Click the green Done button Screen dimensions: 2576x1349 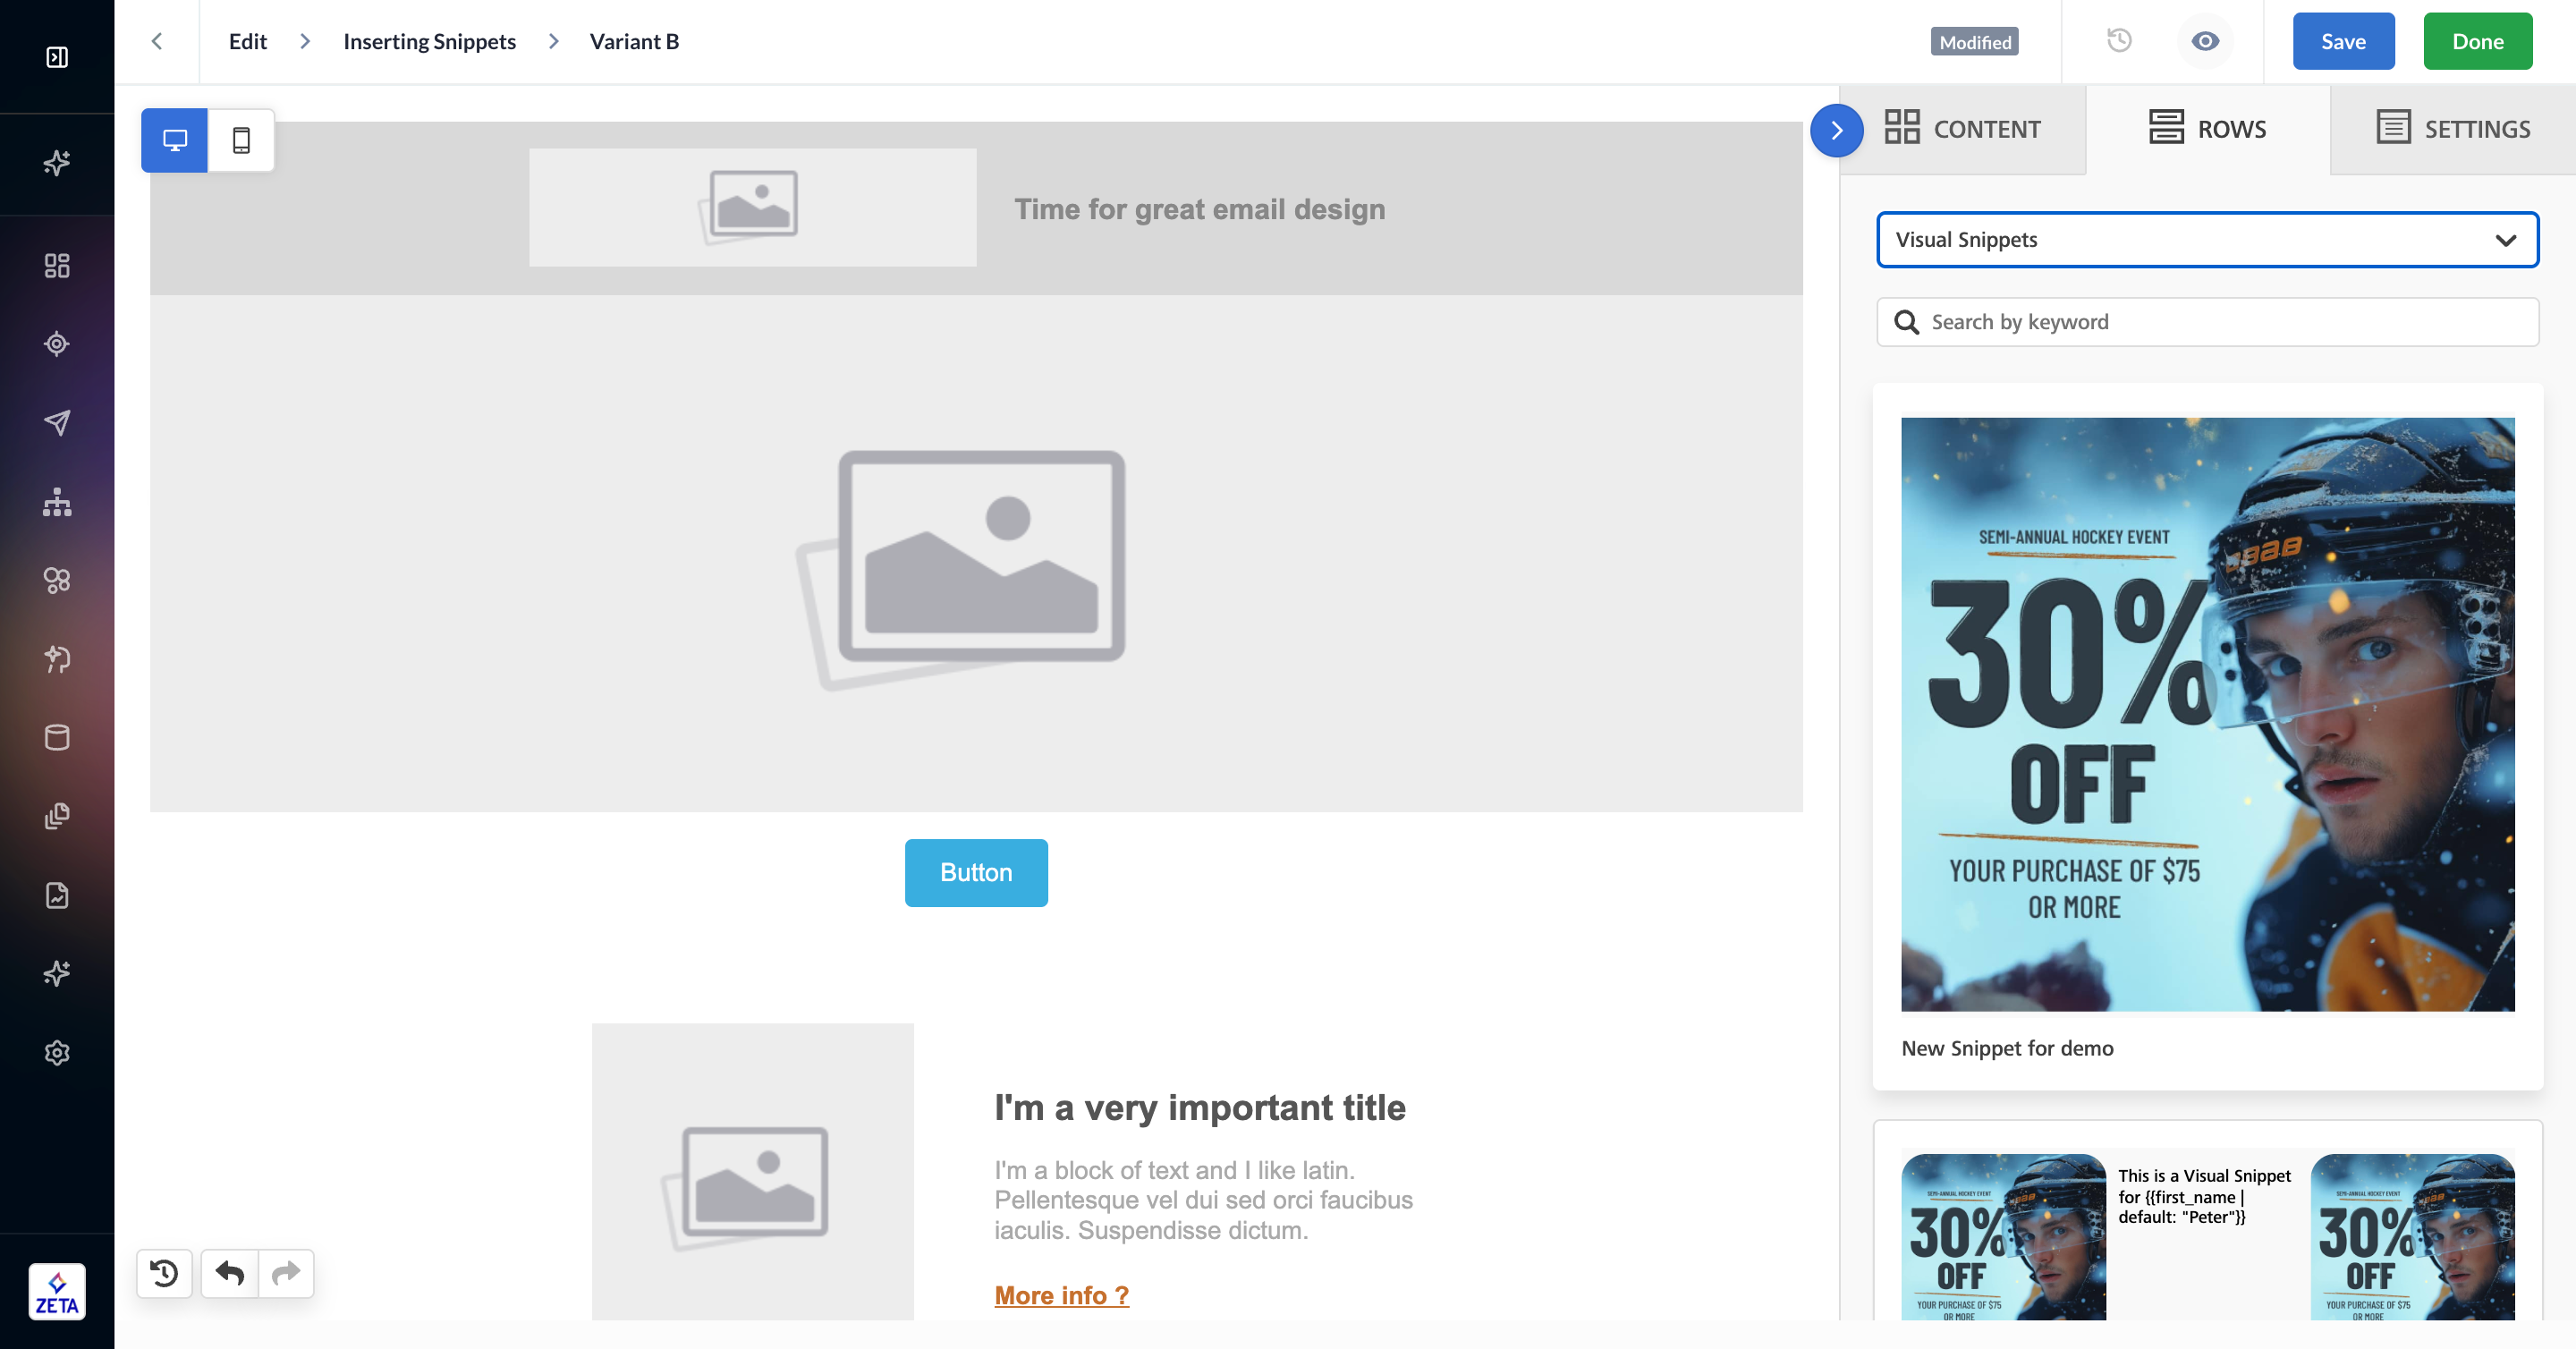click(x=2477, y=41)
